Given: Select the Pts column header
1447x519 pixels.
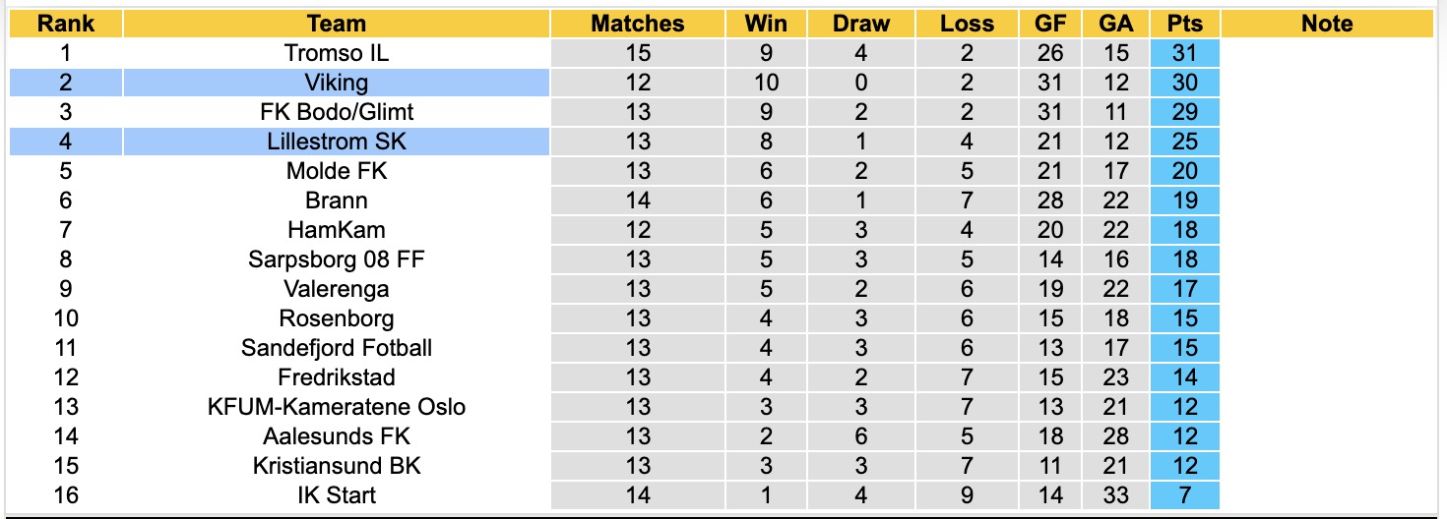Looking at the screenshot, I should pyautogui.click(x=1184, y=24).
